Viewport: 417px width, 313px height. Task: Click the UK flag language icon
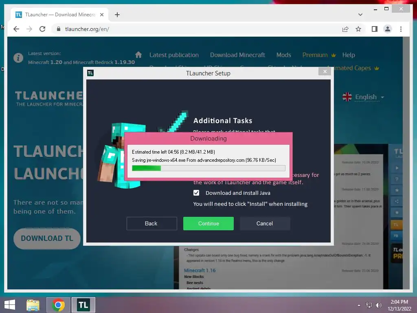[x=347, y=97]
